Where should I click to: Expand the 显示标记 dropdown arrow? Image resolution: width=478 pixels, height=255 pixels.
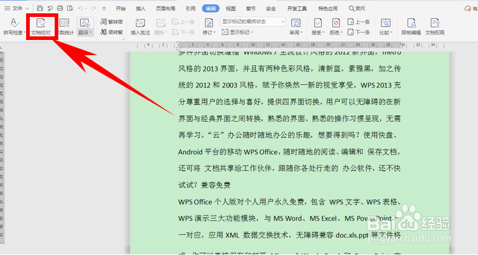(252, 32)
